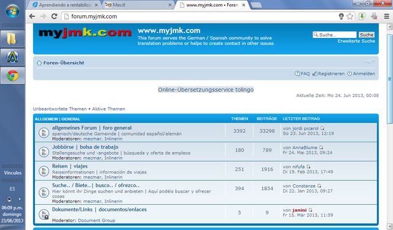
Task: Switch to Aprendiendo a rentabiliza tab
Action: click(65, 5)
